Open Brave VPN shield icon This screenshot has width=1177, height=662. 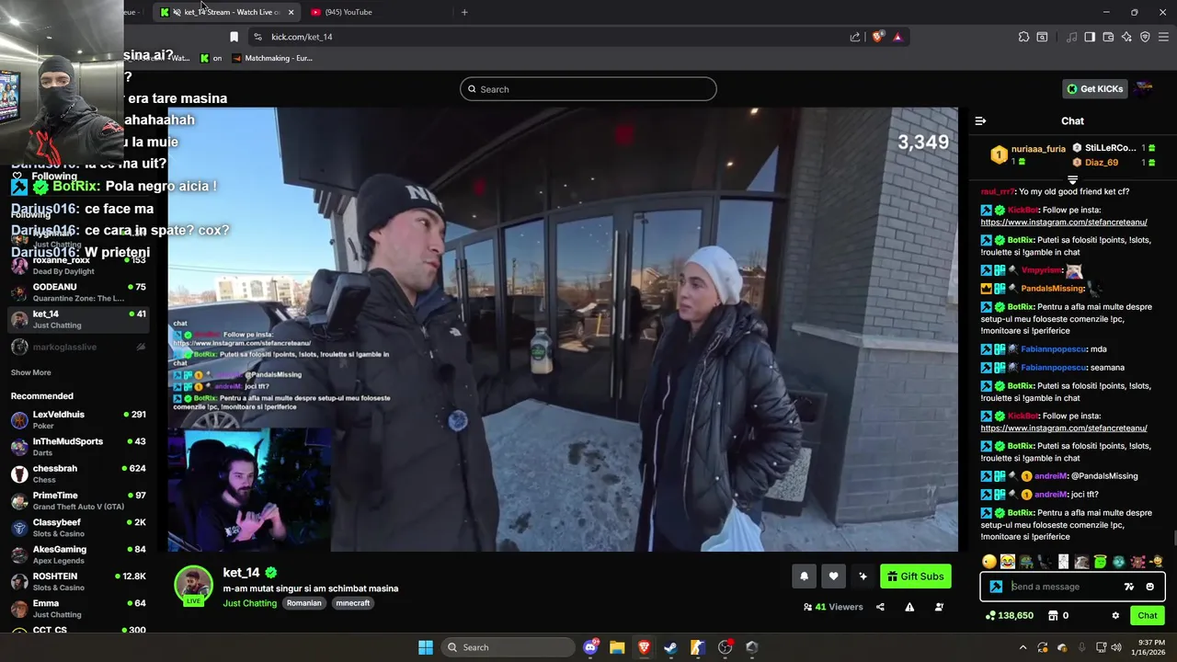click(1145, 37)
